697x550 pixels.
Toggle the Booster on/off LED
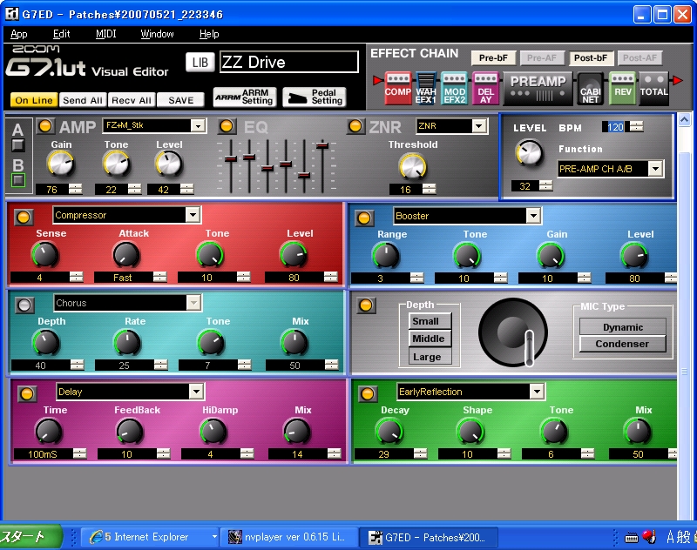364,218
